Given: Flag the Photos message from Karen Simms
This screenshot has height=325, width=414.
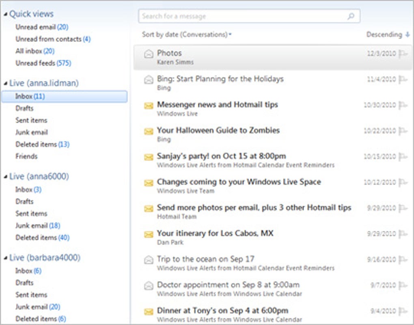Looking at the screenshot, I should 403,54.
